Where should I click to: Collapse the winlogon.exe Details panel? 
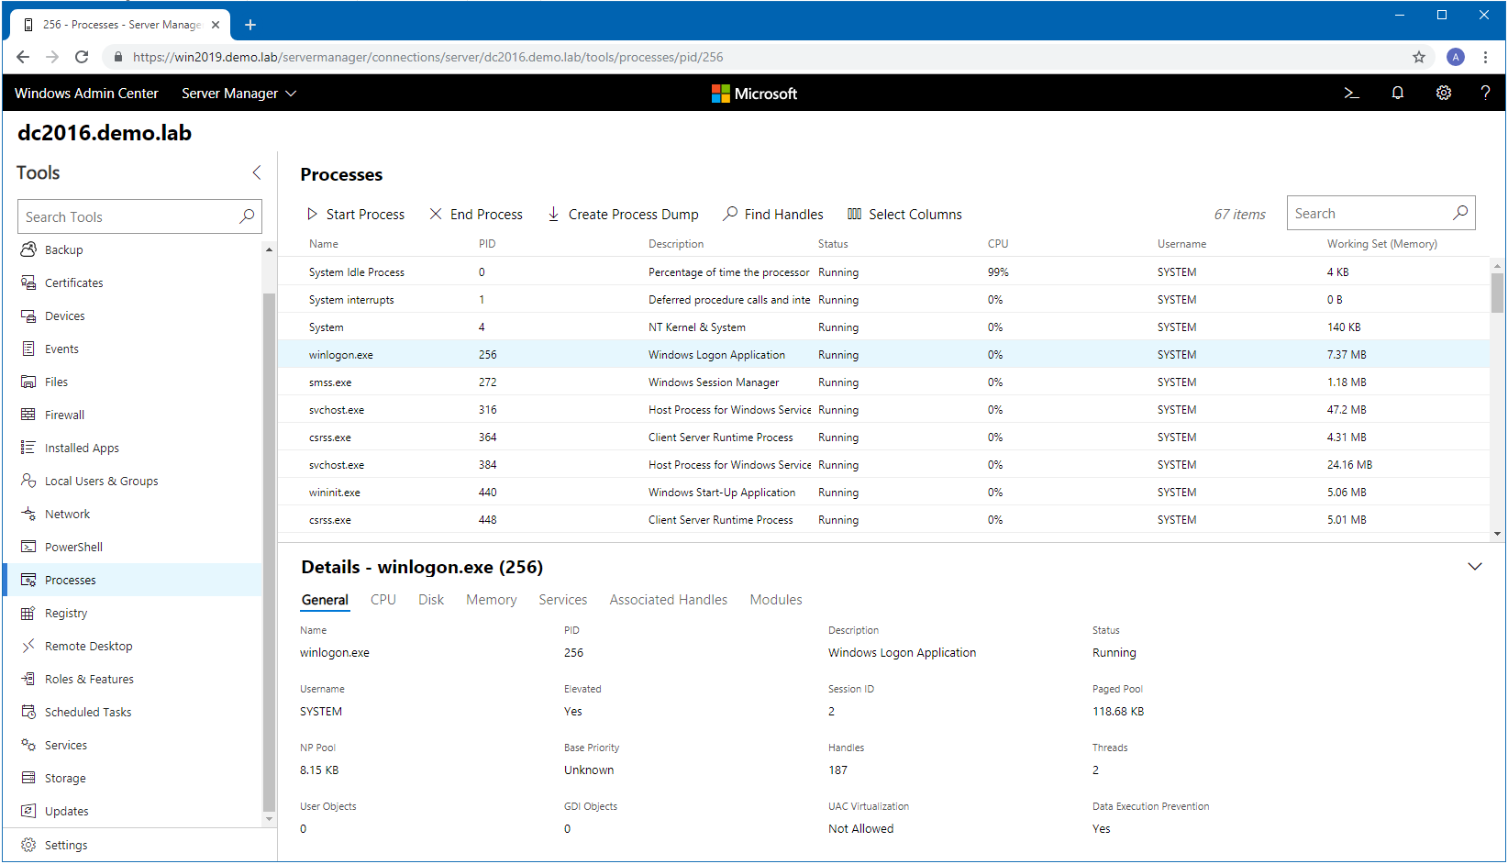click(1474, 566)
